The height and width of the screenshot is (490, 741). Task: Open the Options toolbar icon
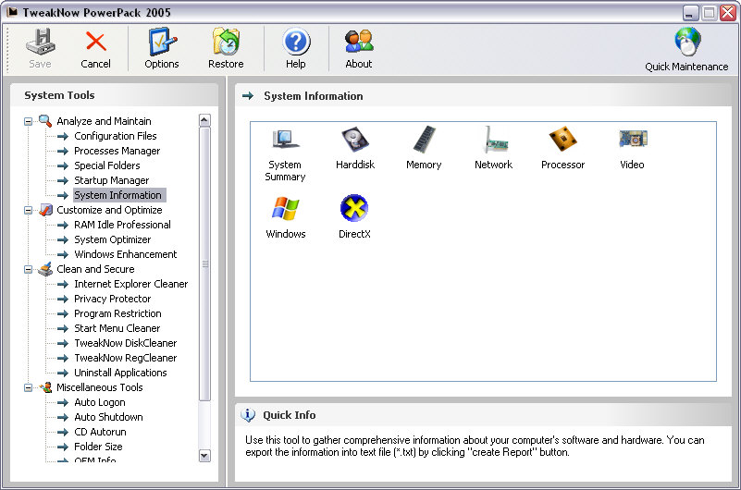[x=162, y=42]
